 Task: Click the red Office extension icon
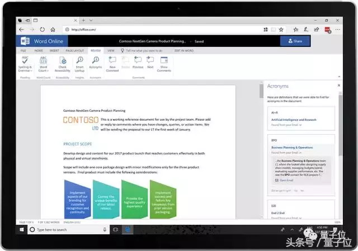click(x=328, y=30)
